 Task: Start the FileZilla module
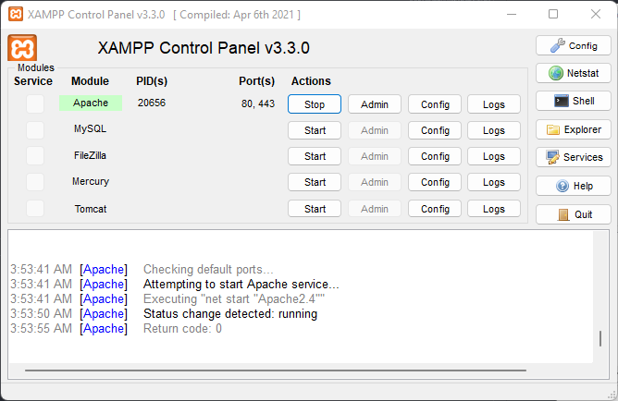pyautogui.click(x=315, y=156)
